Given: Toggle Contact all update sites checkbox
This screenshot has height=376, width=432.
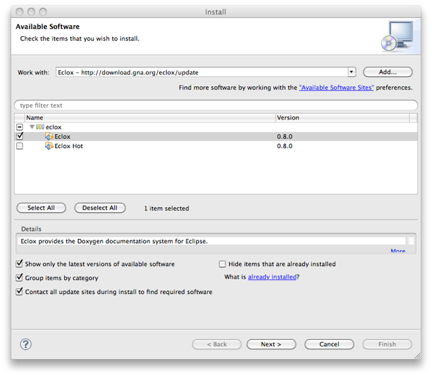Looking at the screenshot, I should coord(19,291).
